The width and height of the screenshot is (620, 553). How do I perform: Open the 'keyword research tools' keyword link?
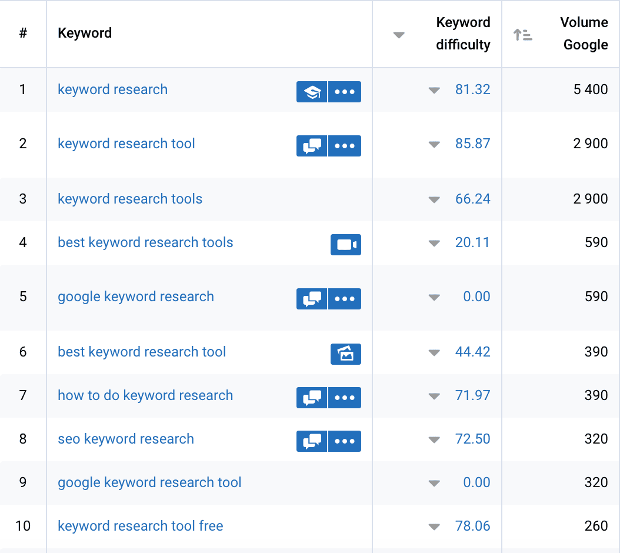[x=130, y=199]
